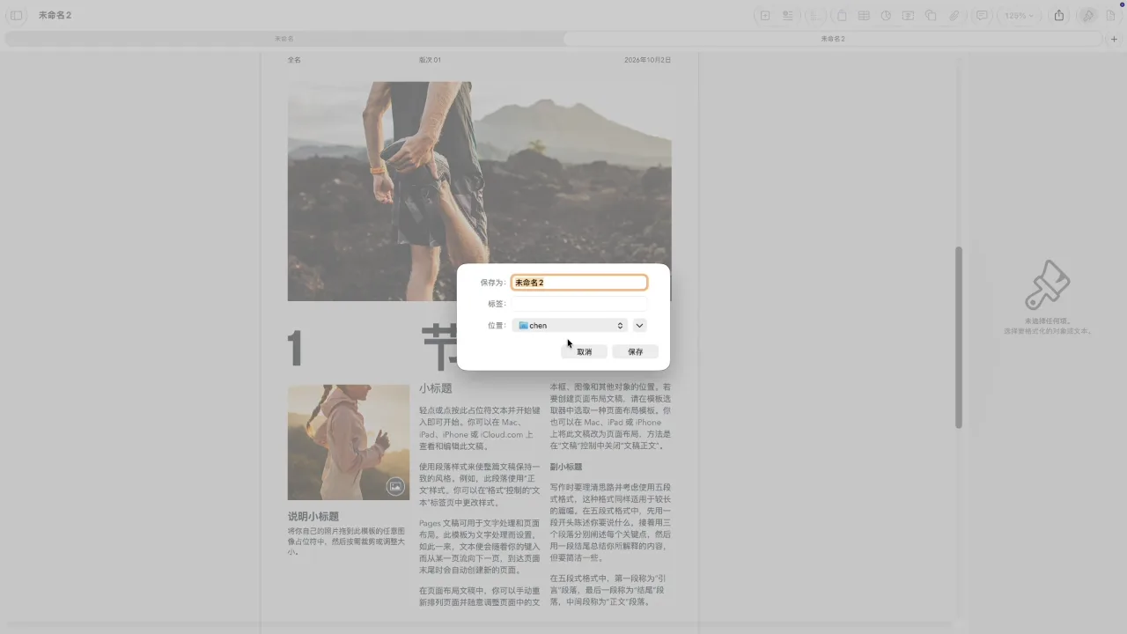The image size is (1127, 634).
Task: Insert a table from toolbar
Action: click(864, 16)
